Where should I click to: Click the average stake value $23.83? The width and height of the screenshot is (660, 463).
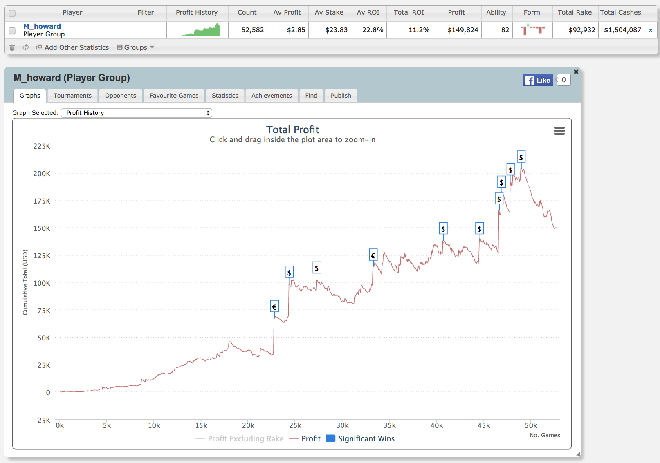coord(336,30)
